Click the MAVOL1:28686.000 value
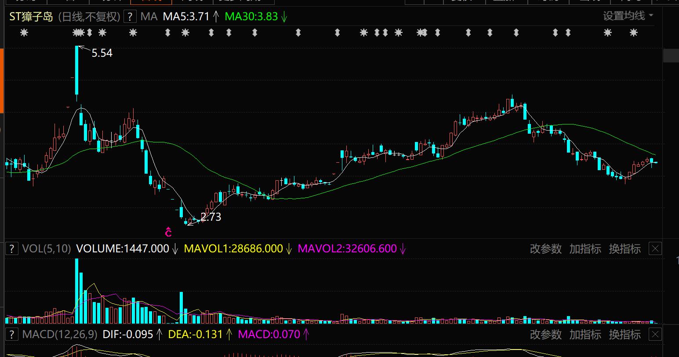679x357 pixels. [233, 248]
